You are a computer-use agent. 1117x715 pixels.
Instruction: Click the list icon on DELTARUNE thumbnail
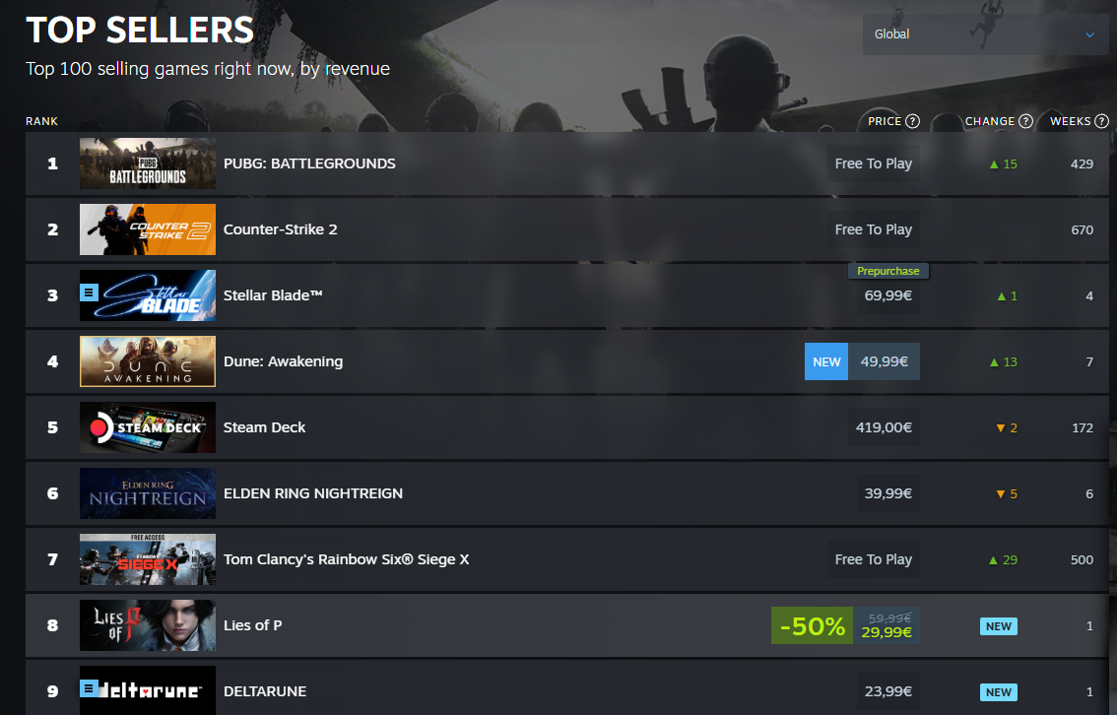coord(89,688)
